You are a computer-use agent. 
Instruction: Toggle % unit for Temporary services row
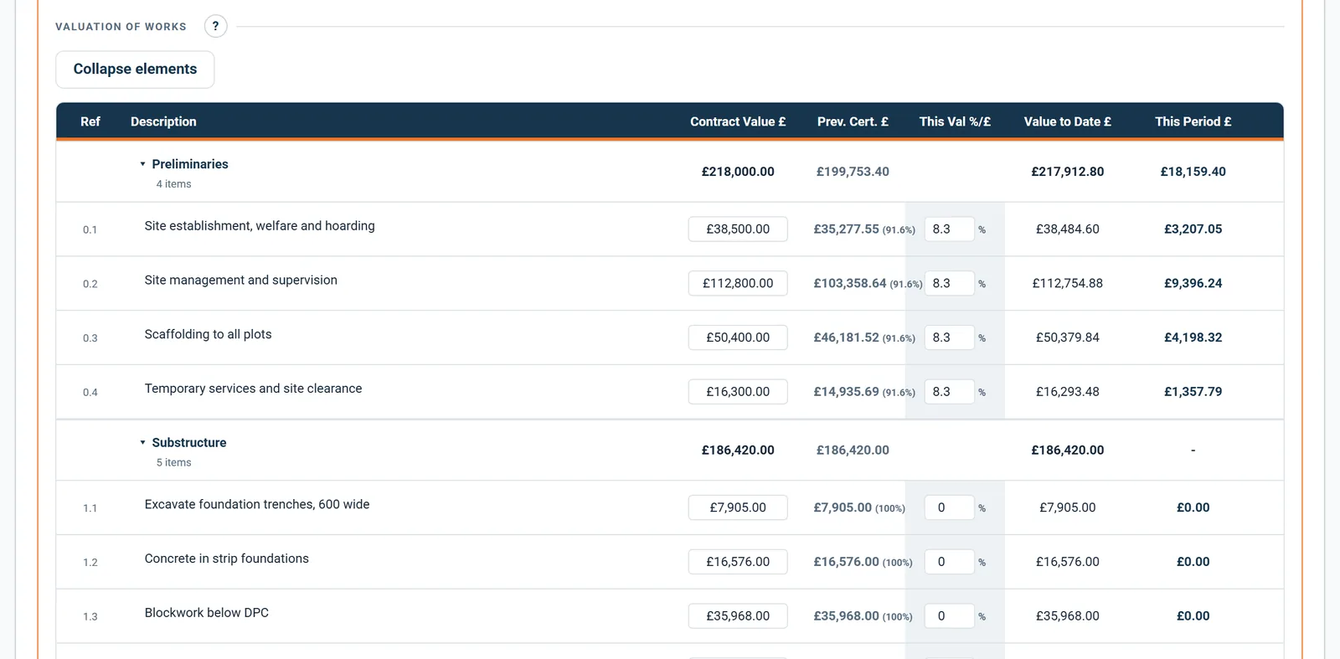[982, 392]
